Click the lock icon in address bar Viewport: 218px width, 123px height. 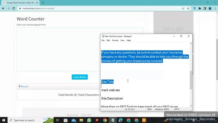pyautogui.click(x=20, y=8)
